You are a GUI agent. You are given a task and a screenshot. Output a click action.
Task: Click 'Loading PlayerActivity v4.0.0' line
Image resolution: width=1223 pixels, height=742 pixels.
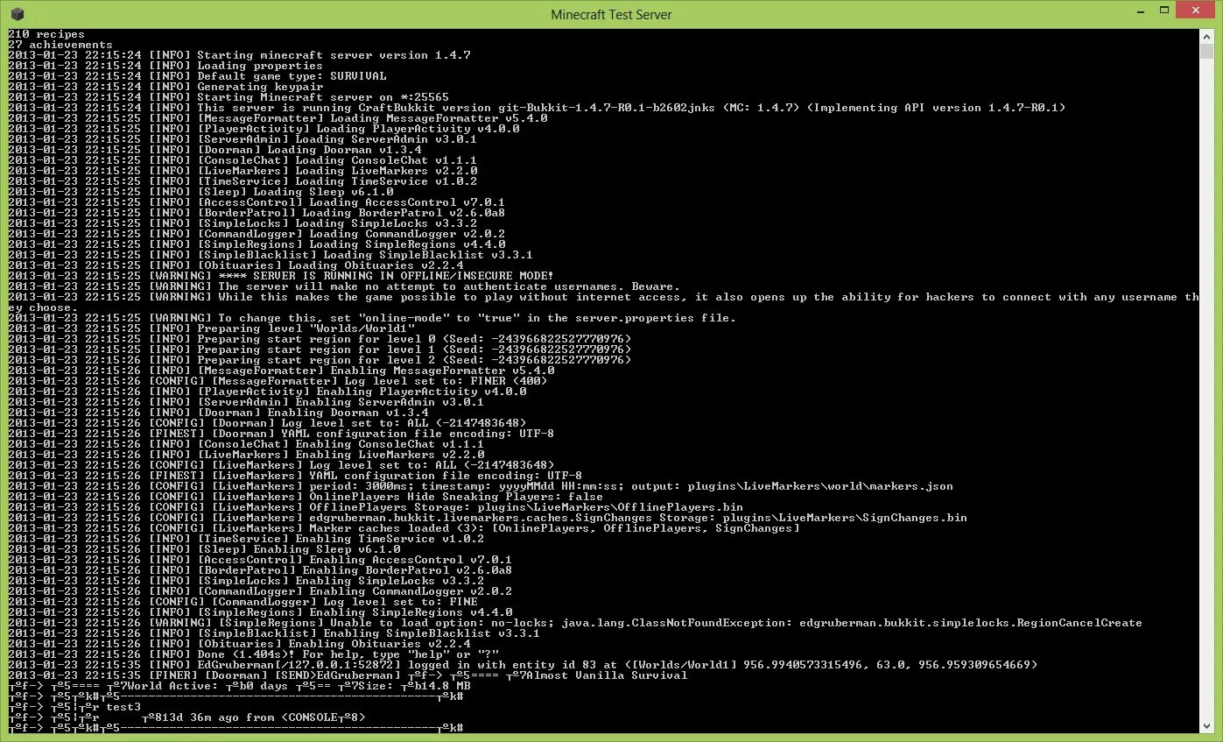point(264,129)
